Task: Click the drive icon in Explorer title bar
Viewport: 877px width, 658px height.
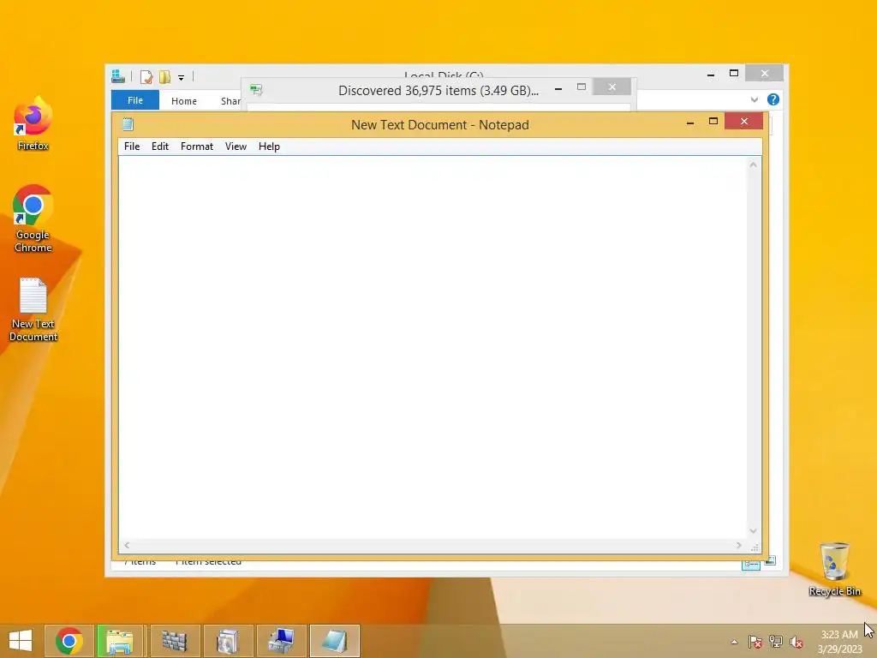Action: click(x=118, y=76)
